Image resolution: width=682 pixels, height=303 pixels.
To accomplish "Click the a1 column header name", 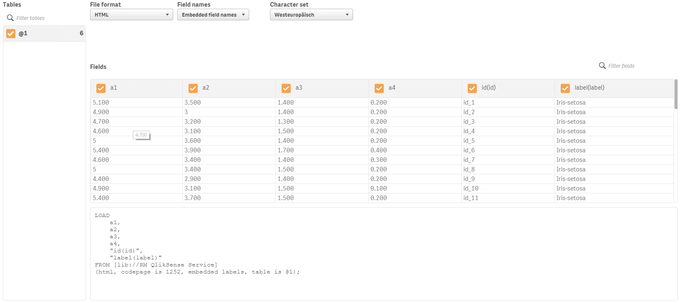I will click(x=114, y=88).
